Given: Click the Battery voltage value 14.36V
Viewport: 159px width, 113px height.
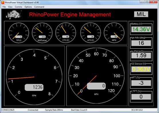Looking at the screenshot, I should coord(141,29).
